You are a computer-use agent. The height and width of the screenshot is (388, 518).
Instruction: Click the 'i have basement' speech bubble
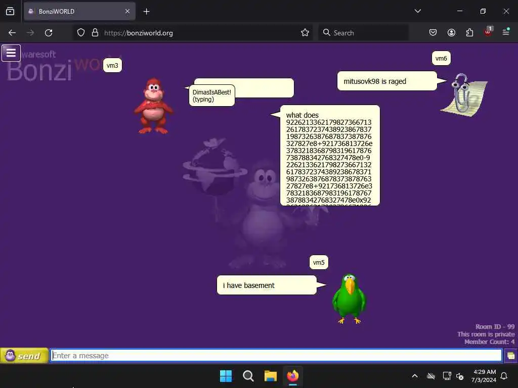tap(267, 285)
